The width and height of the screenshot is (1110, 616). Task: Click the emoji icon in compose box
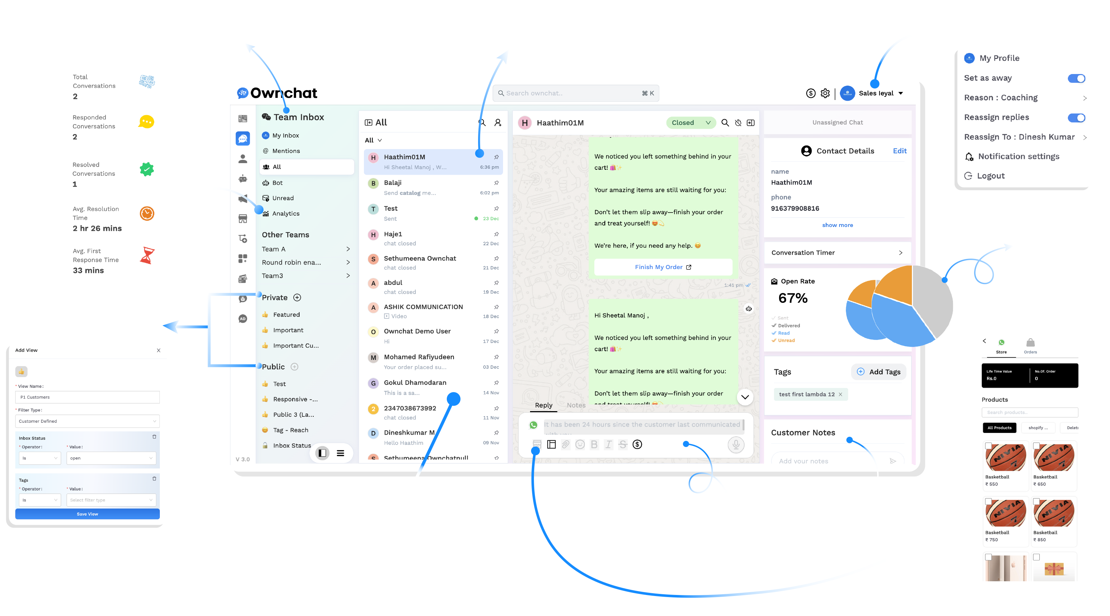[579, 444]
